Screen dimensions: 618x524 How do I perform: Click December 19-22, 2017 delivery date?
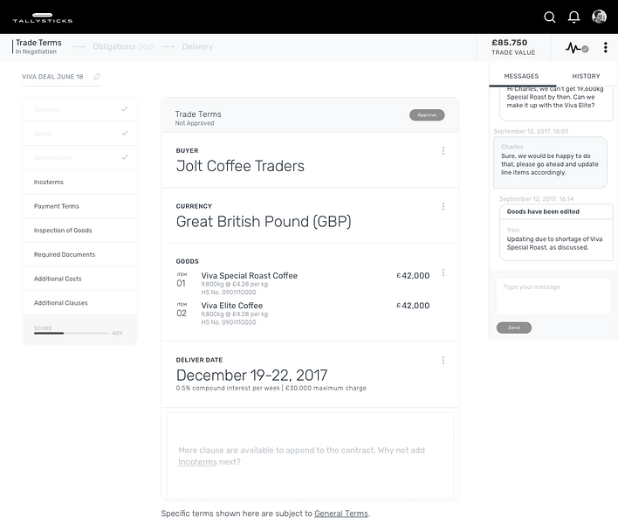click(251, 375)
